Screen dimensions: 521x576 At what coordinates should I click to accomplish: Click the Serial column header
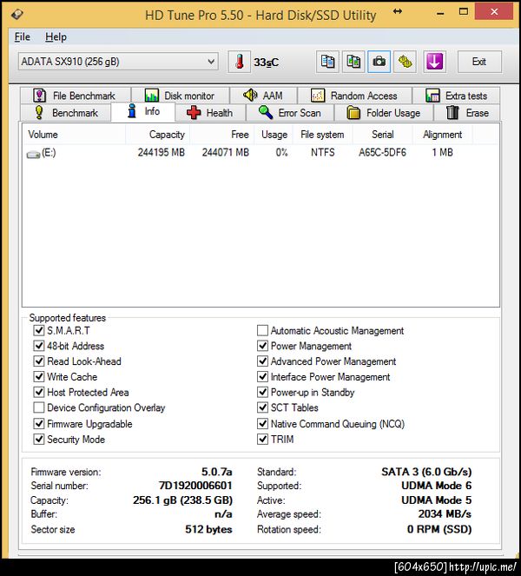pyautogui.click(x=383, y=135)
